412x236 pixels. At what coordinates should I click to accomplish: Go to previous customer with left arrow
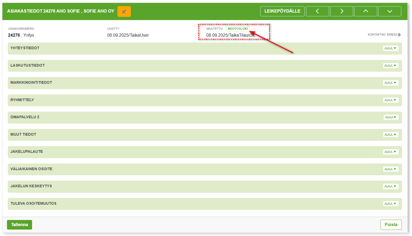click(x=317, y=11)
